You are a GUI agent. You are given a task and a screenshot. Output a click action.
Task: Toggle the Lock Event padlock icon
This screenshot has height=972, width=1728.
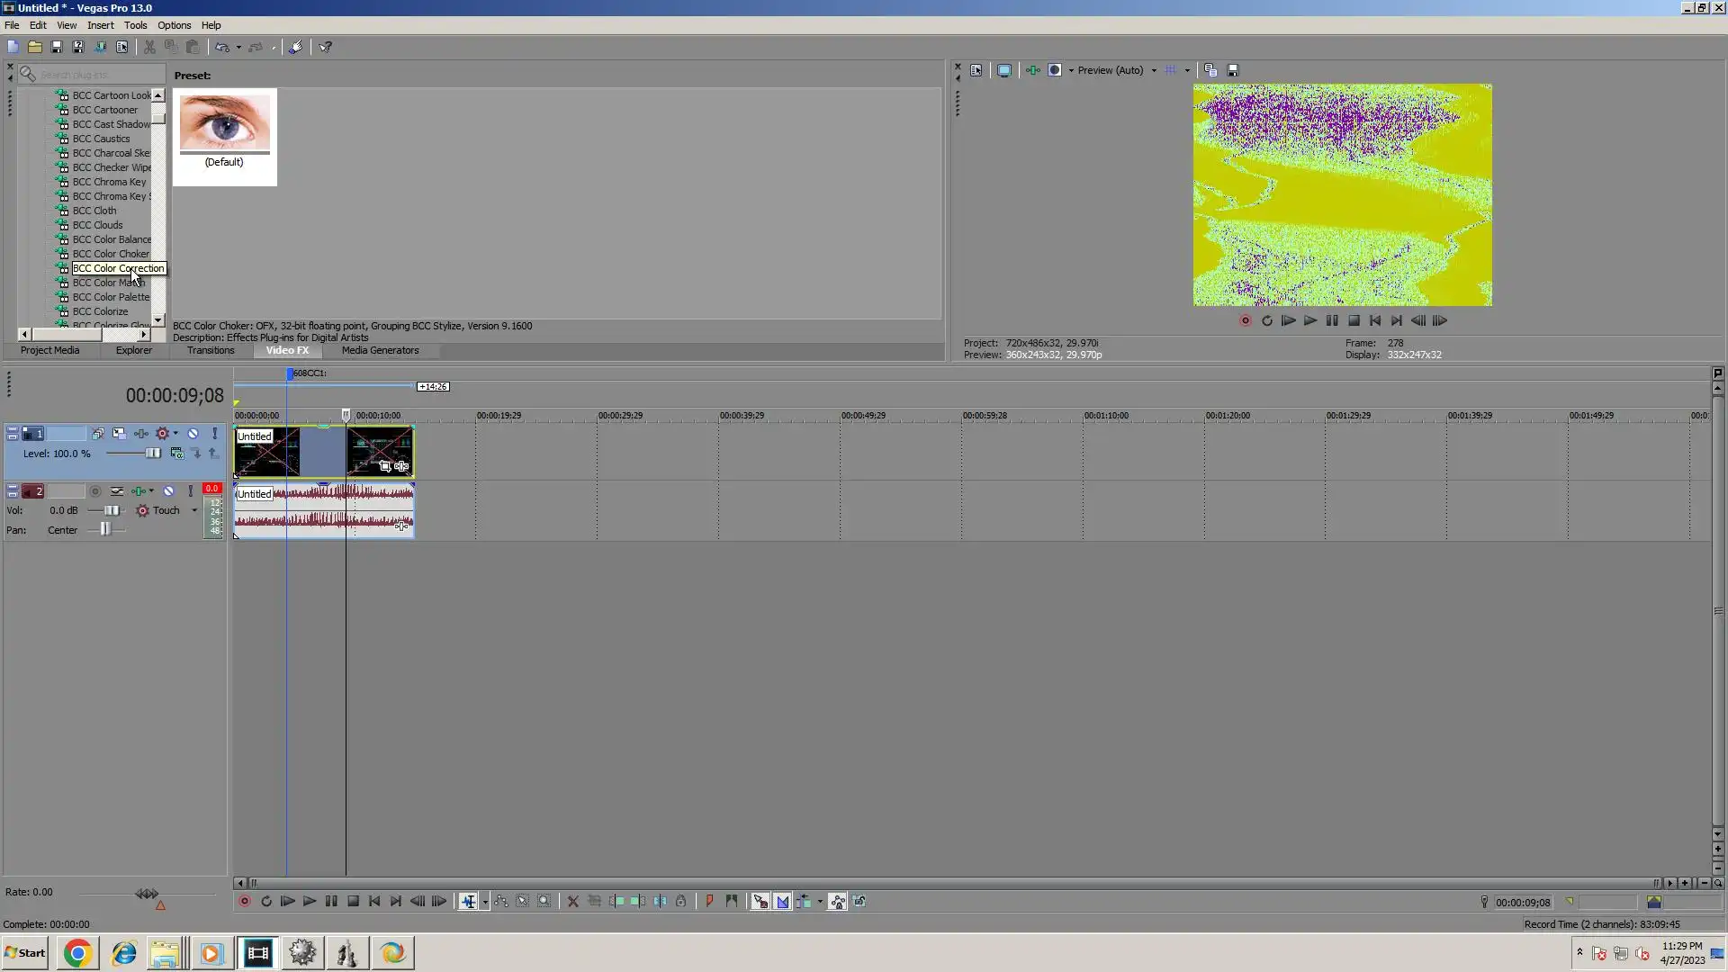[x=681, y=902]
